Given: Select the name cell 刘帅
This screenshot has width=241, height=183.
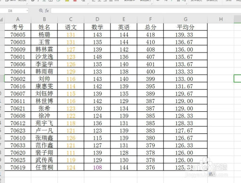Looking at the screenshot, I should click(x=44, y=79).
